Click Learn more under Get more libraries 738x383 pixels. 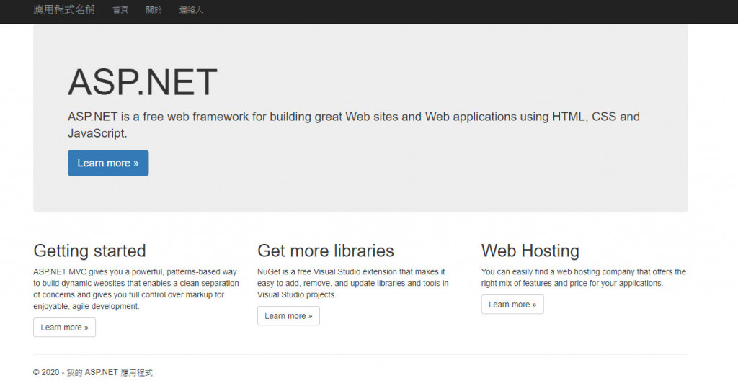coord(288,316)
